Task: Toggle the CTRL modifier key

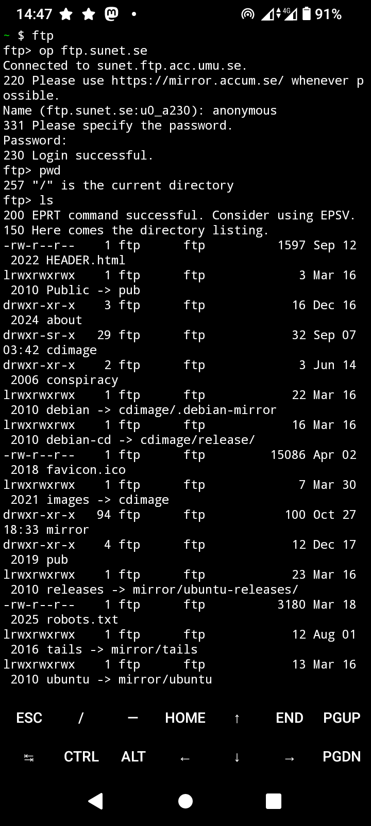Action: (81, 756)
